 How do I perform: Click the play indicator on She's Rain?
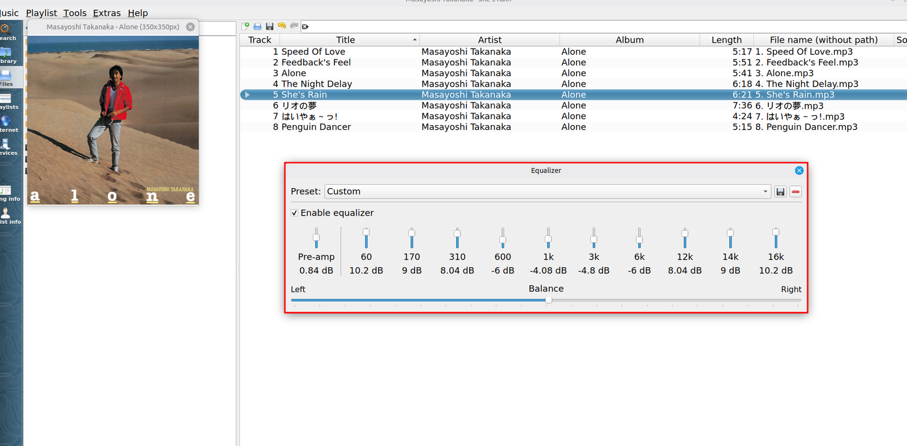click(247, 95)
